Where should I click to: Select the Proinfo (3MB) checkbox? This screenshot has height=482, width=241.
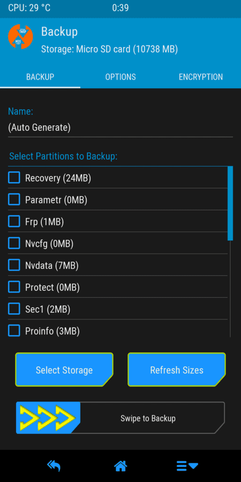(14, 331)
